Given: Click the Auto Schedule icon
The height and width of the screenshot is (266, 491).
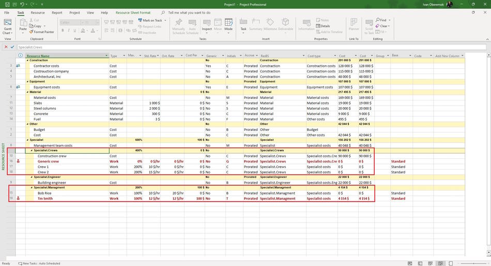Looking at the screenshot, I should pos(192,22).
